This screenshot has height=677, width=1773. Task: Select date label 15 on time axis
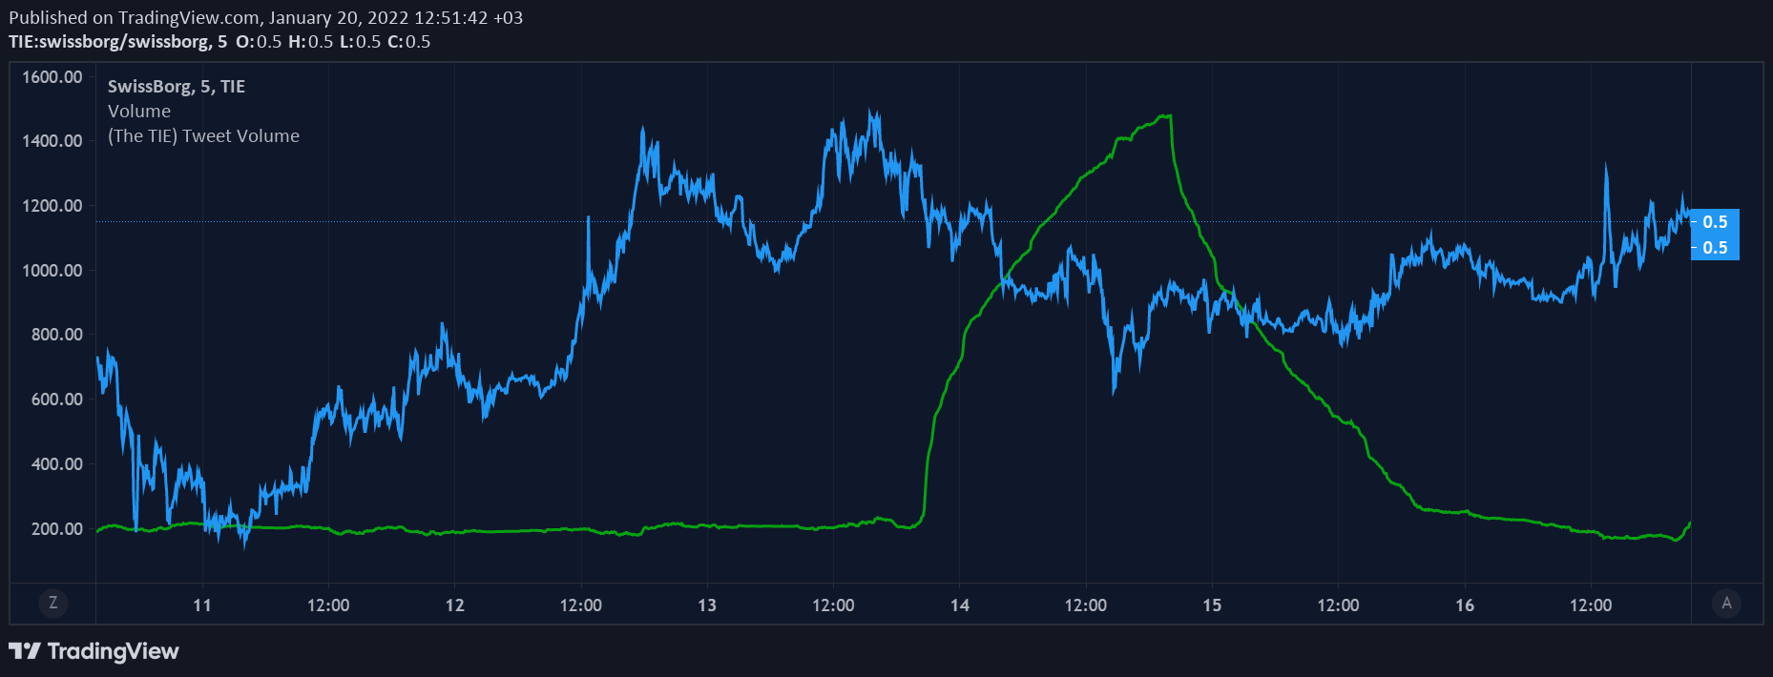click(x=1212, y=605)
